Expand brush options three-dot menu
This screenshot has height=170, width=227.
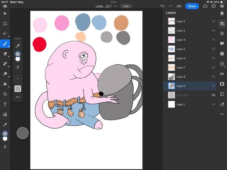pyautogui.click(x=18, y=97)
